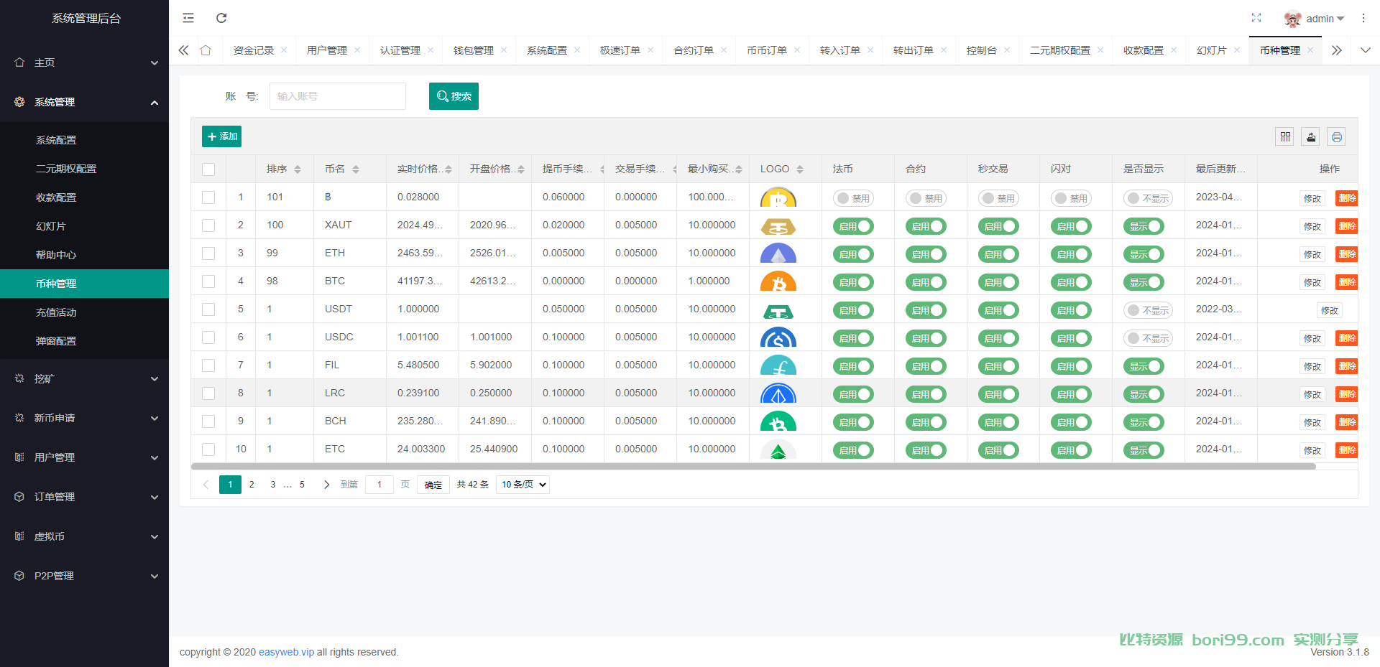Click the 添加 add button

point(221,136)
